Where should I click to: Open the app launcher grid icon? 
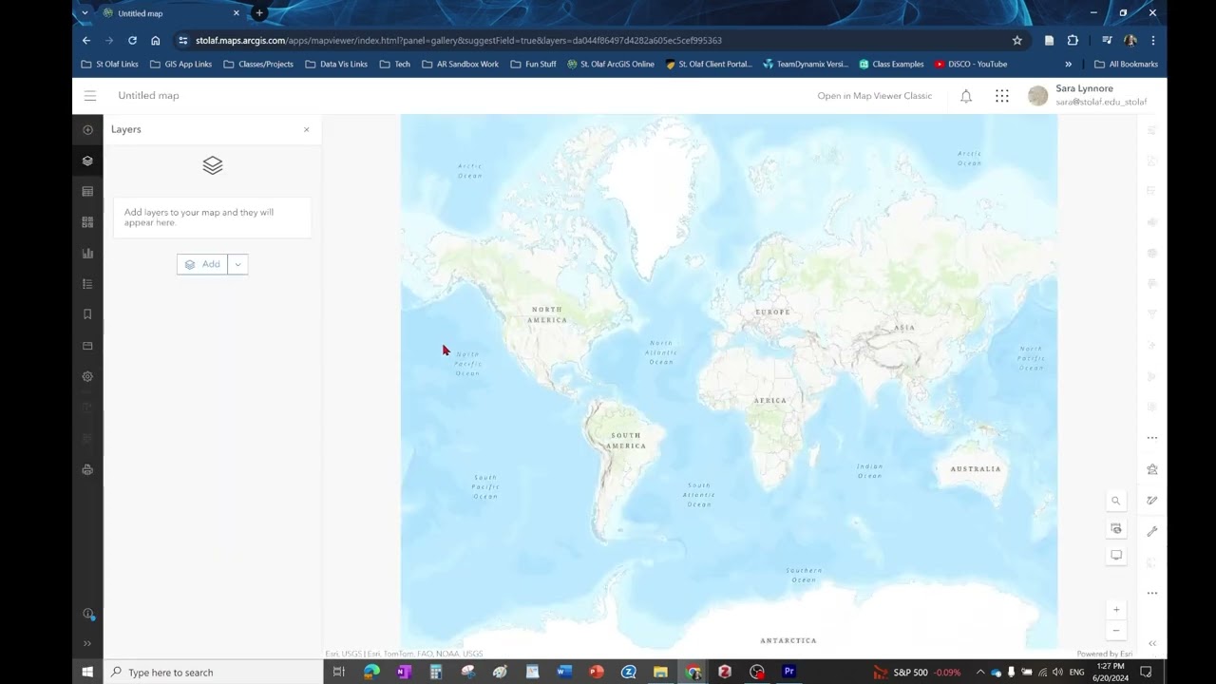[x=1001, y=96]
